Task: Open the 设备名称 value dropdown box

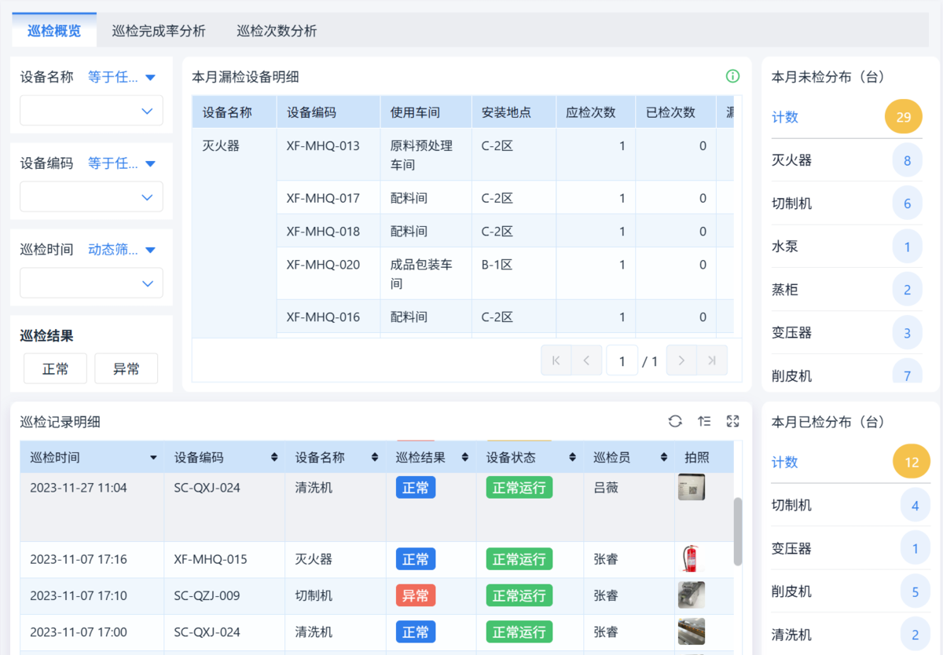Action: (91, 111)
